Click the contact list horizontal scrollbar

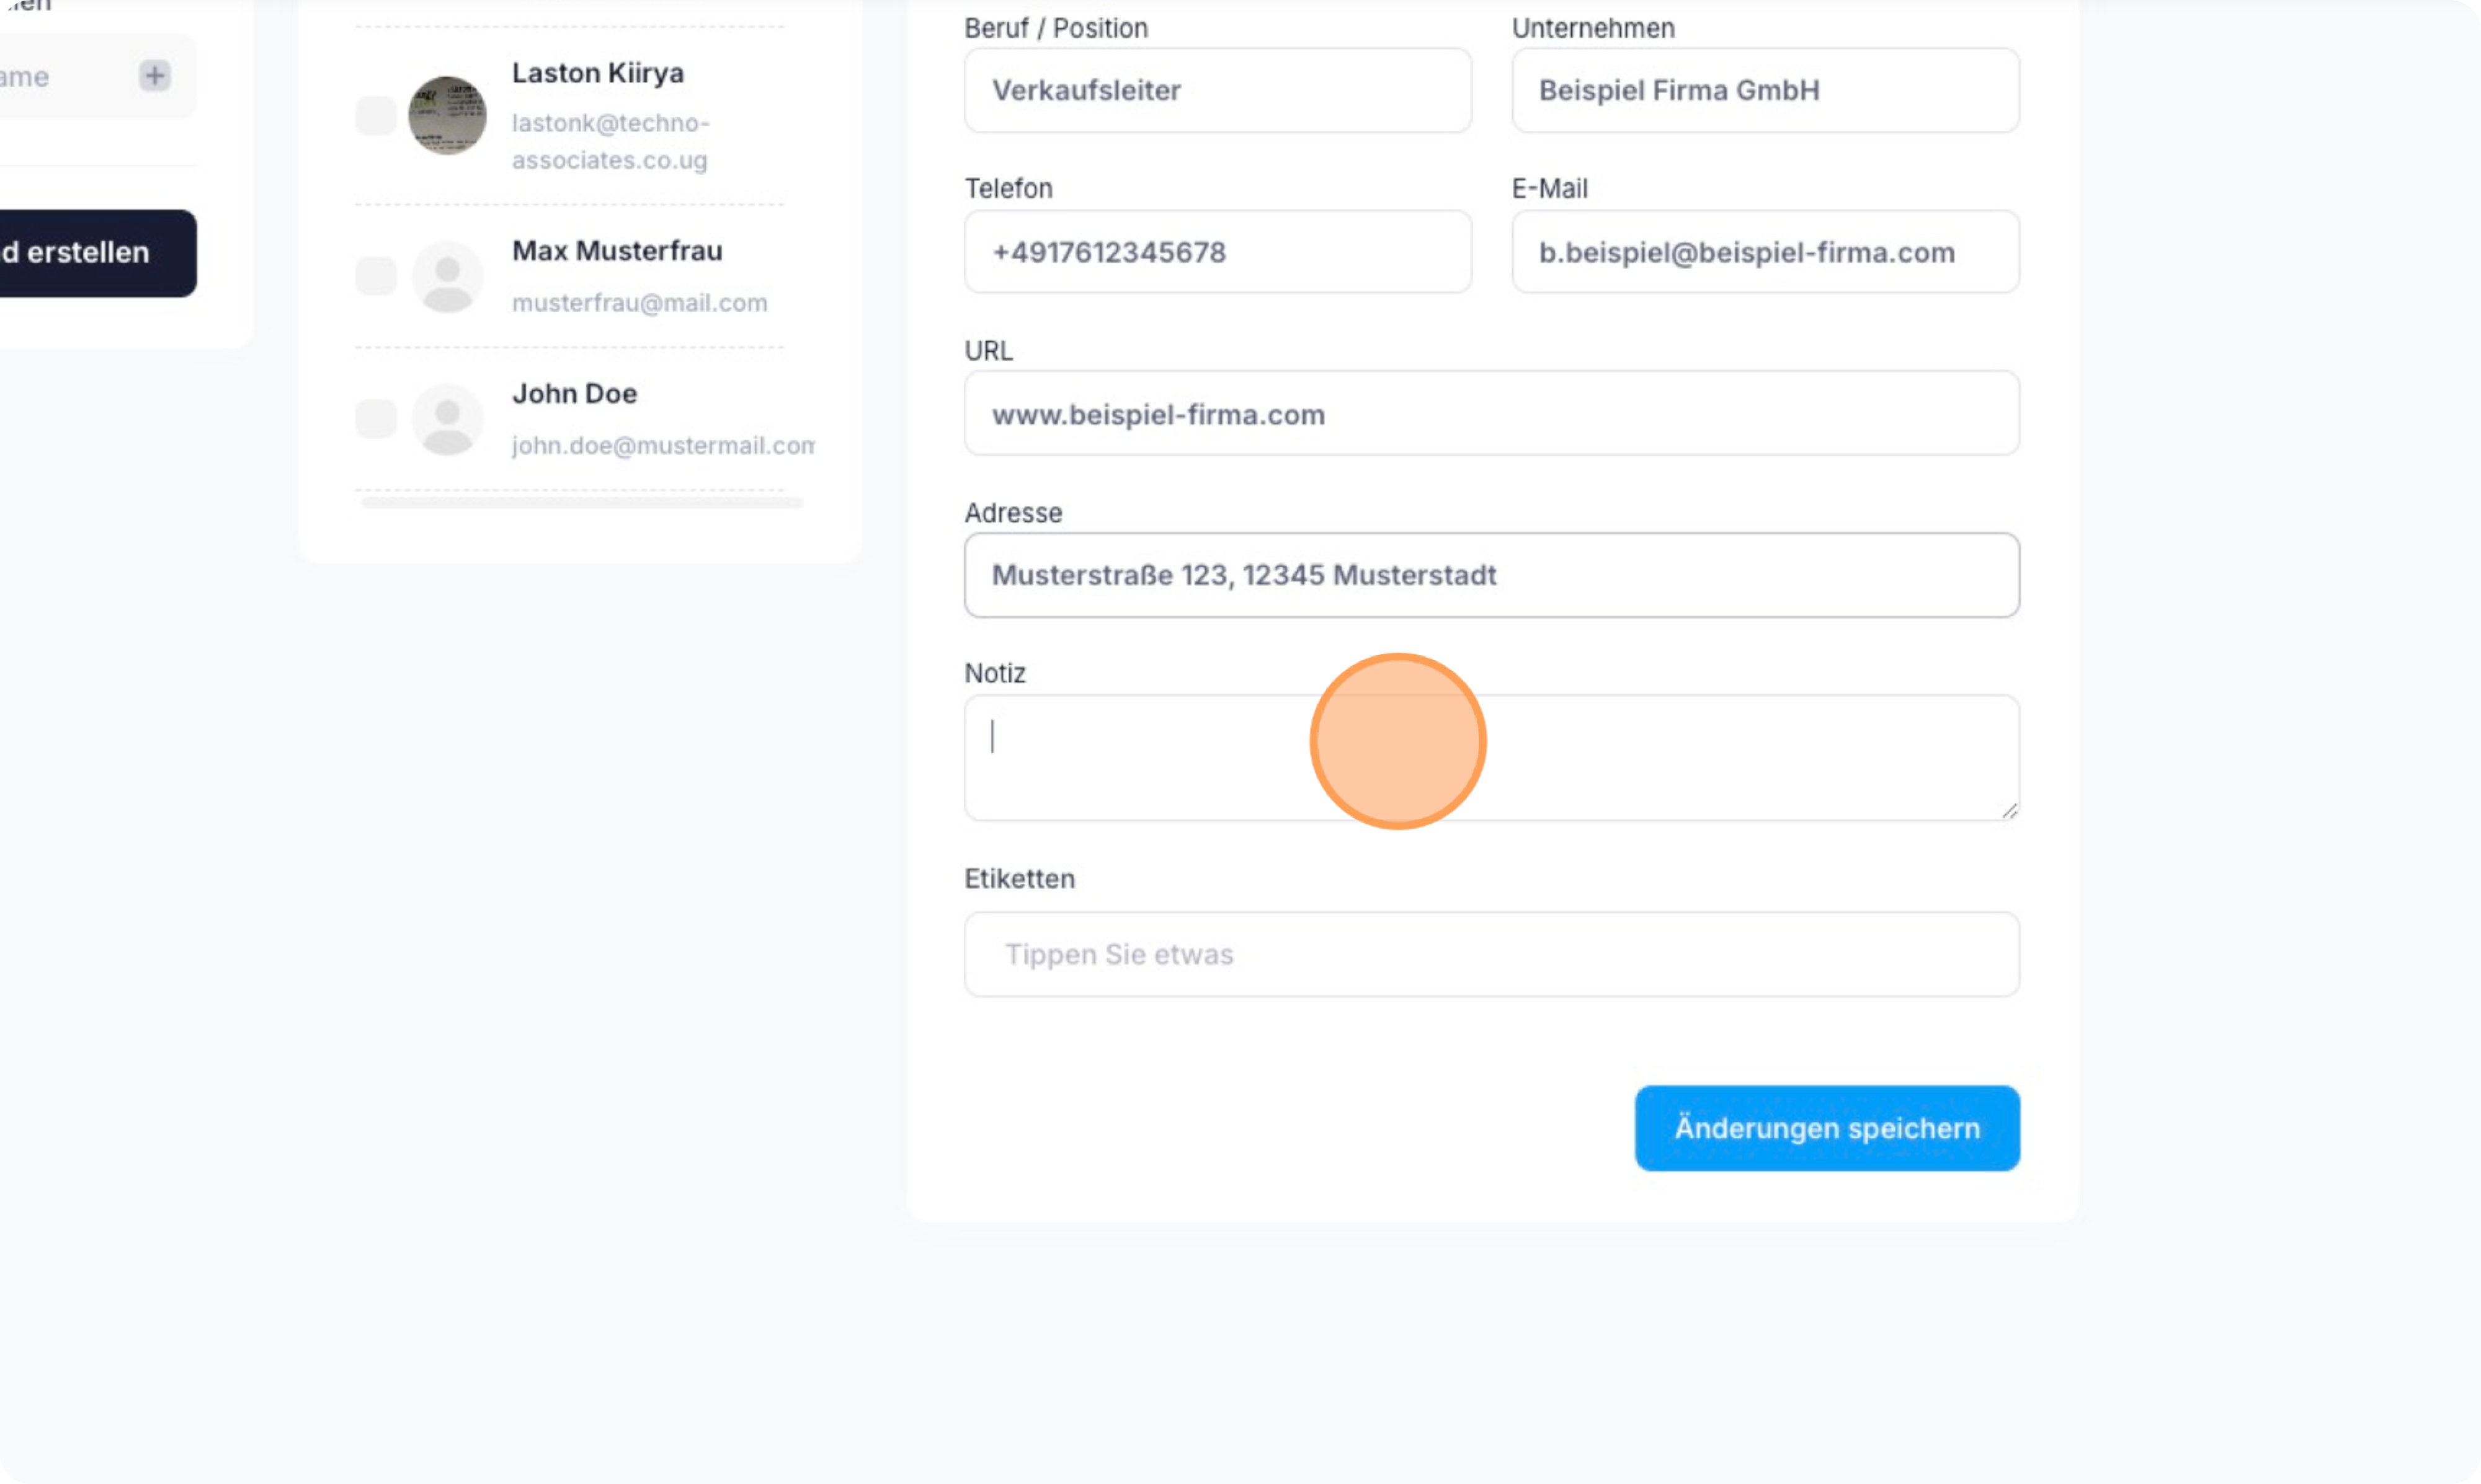(581, 503)
